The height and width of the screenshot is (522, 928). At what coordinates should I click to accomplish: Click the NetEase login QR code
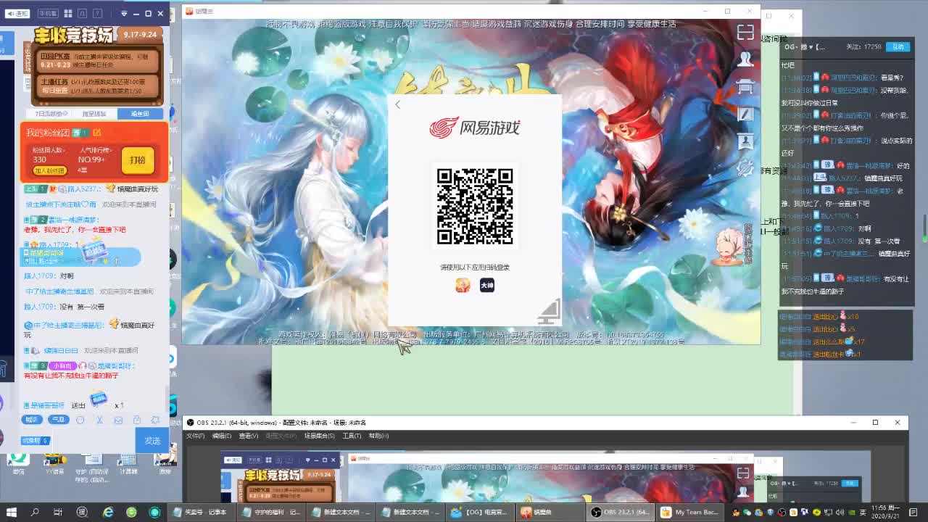[x=475, y=207]
